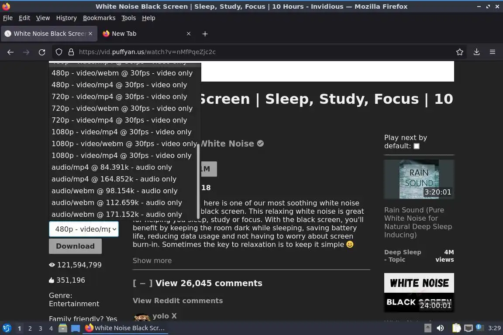Image resolution: width=503 pixels, height=335 pixels.
Task: Open the tracking protection shield icon
Action: pyautogui.click(x=59, y=52)
